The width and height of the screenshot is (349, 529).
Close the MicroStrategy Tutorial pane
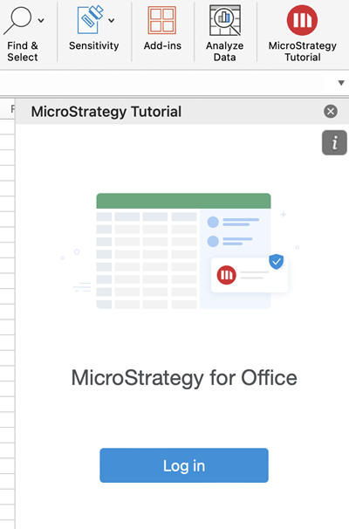click(x=331, y=112)
